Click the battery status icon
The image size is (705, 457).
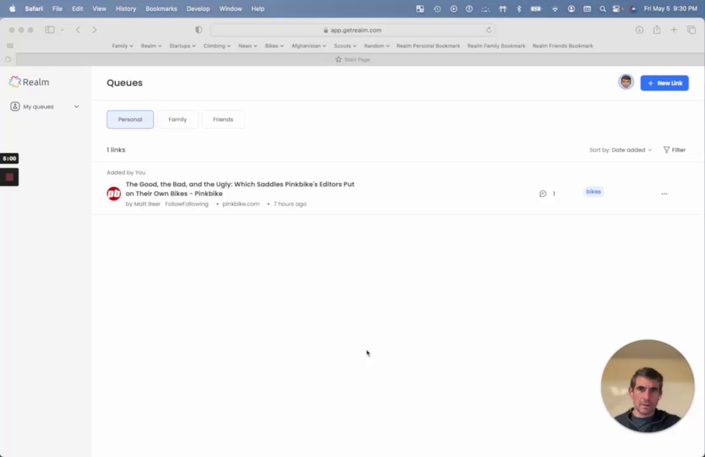tap(536, 8)
